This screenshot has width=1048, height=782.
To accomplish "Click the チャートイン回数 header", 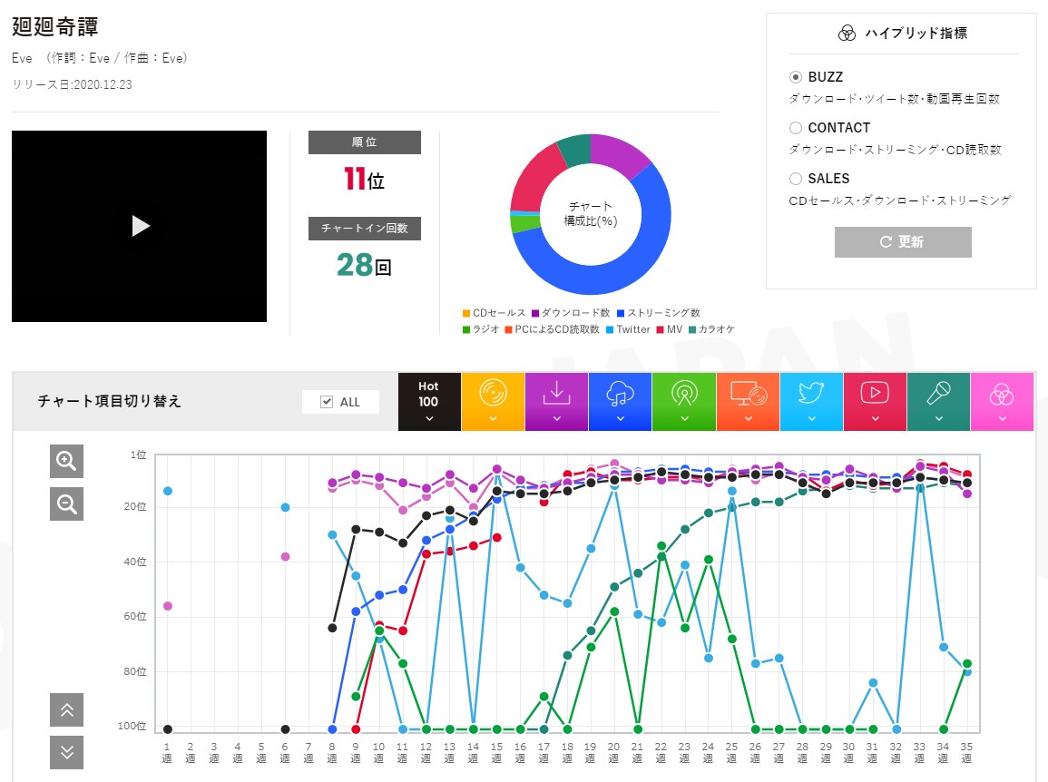I will (364, 229).
